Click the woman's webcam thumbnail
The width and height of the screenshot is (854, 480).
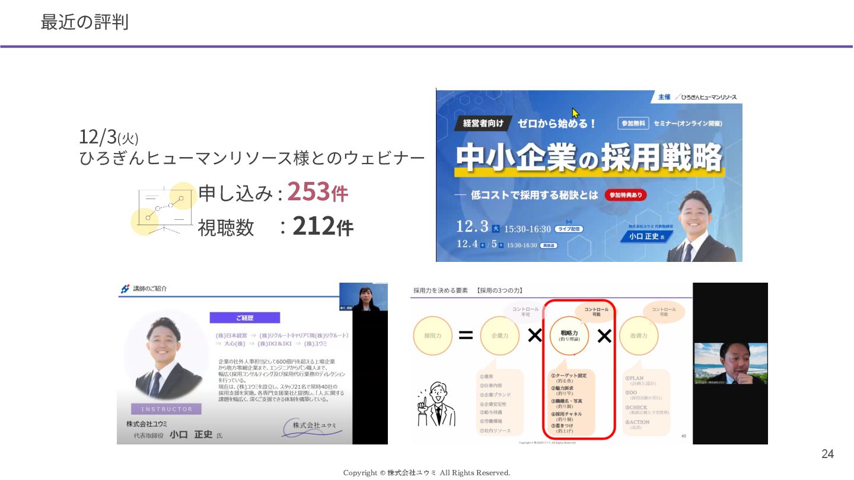(x=364, y=297)
